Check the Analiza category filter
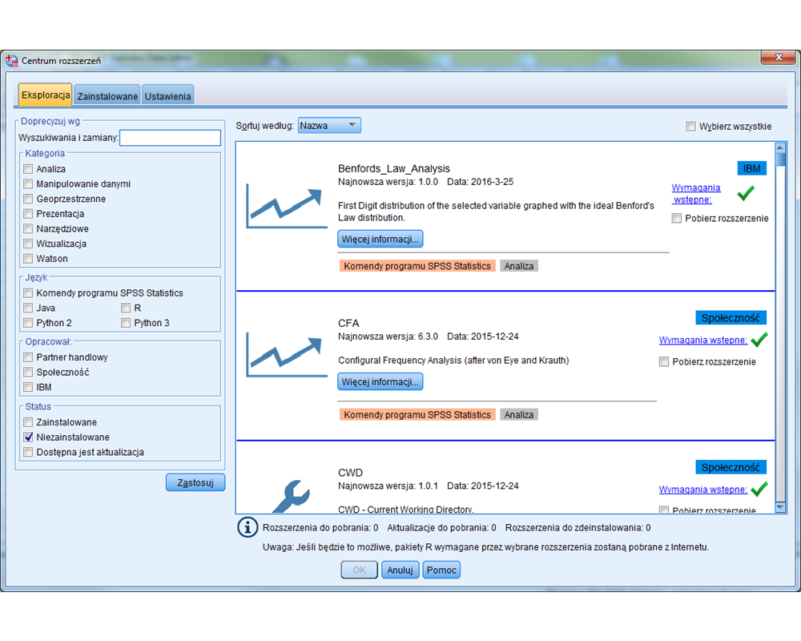801x641 pixels. coord(28,169)
